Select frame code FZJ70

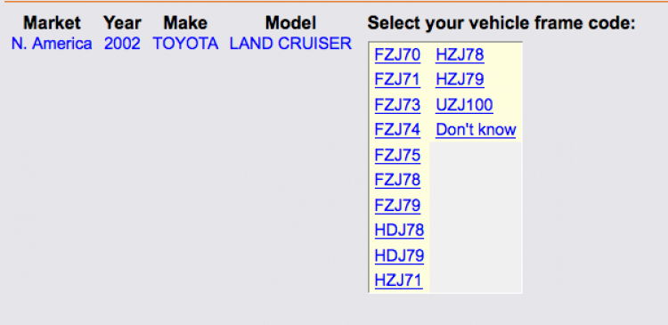[397, 55]
